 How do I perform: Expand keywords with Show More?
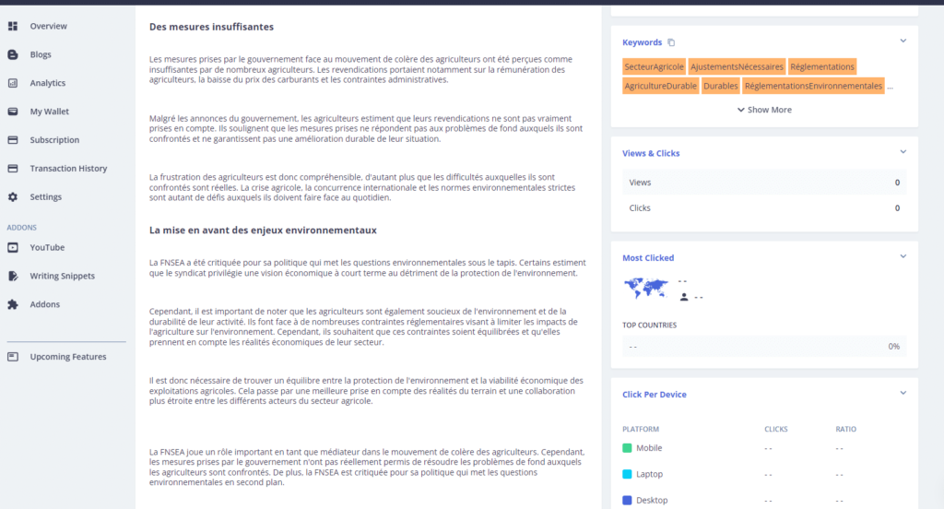point(764,110)
